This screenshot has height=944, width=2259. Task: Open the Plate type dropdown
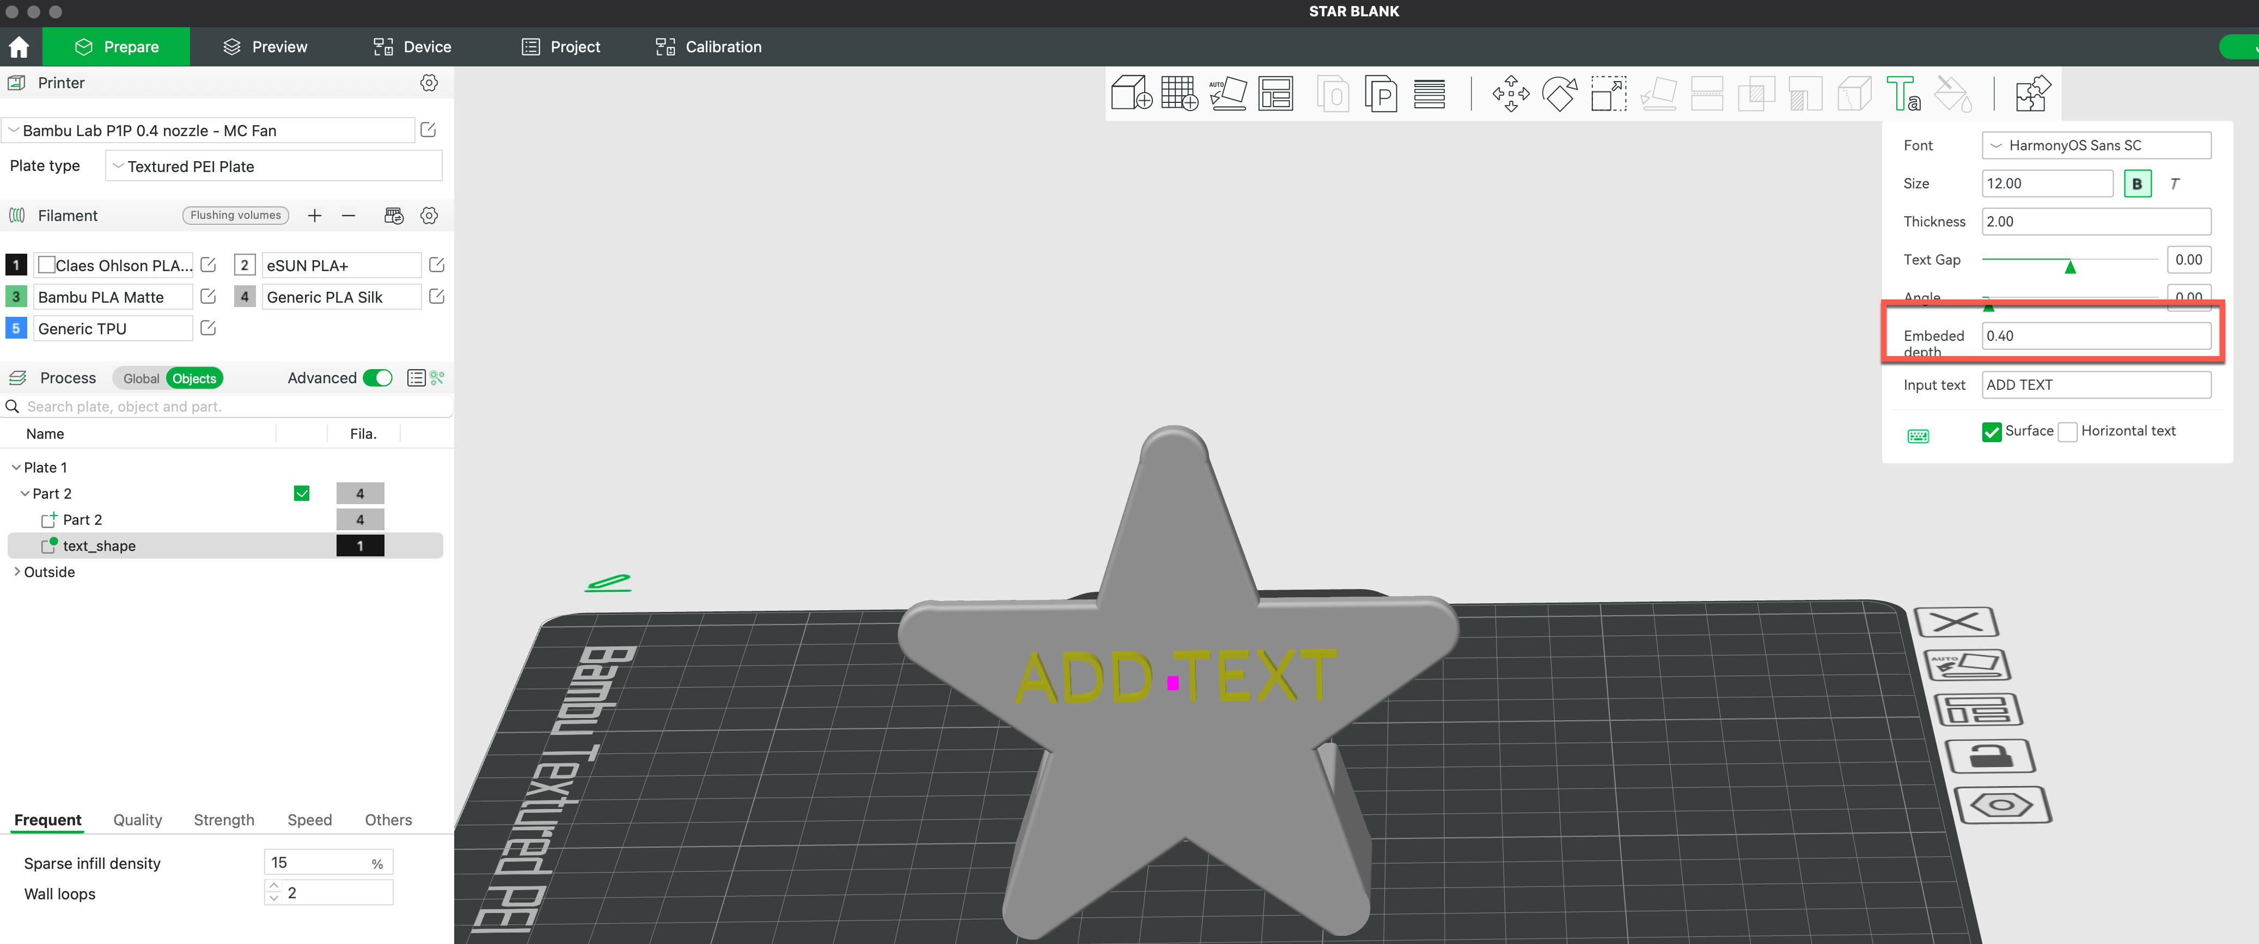273,167
